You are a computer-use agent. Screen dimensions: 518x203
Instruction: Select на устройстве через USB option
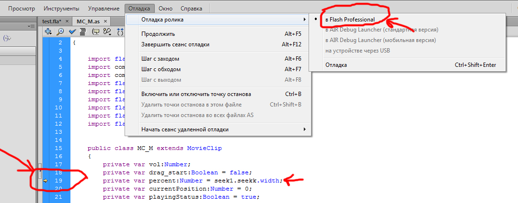tap(407, 51)
